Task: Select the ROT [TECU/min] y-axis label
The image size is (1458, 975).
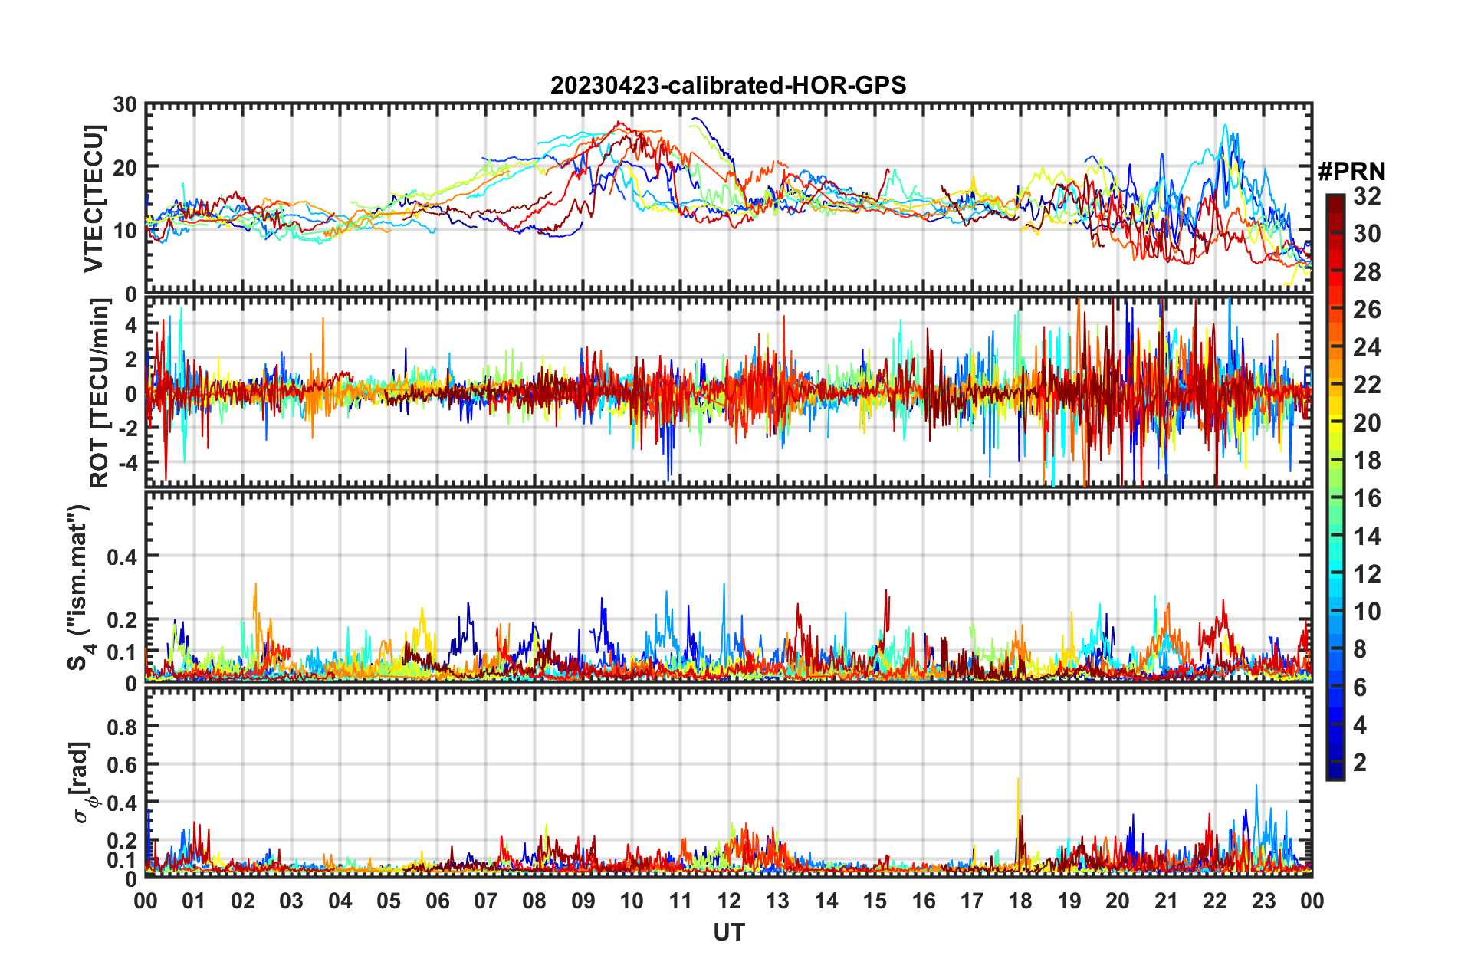Action: tap(99, 393)
